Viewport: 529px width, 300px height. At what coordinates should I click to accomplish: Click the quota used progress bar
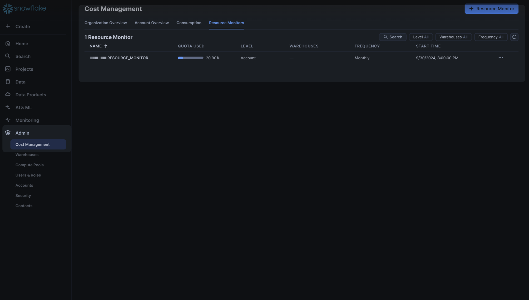pos(190,58)
